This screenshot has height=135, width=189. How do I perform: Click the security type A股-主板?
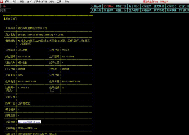(x=23, y=63)
